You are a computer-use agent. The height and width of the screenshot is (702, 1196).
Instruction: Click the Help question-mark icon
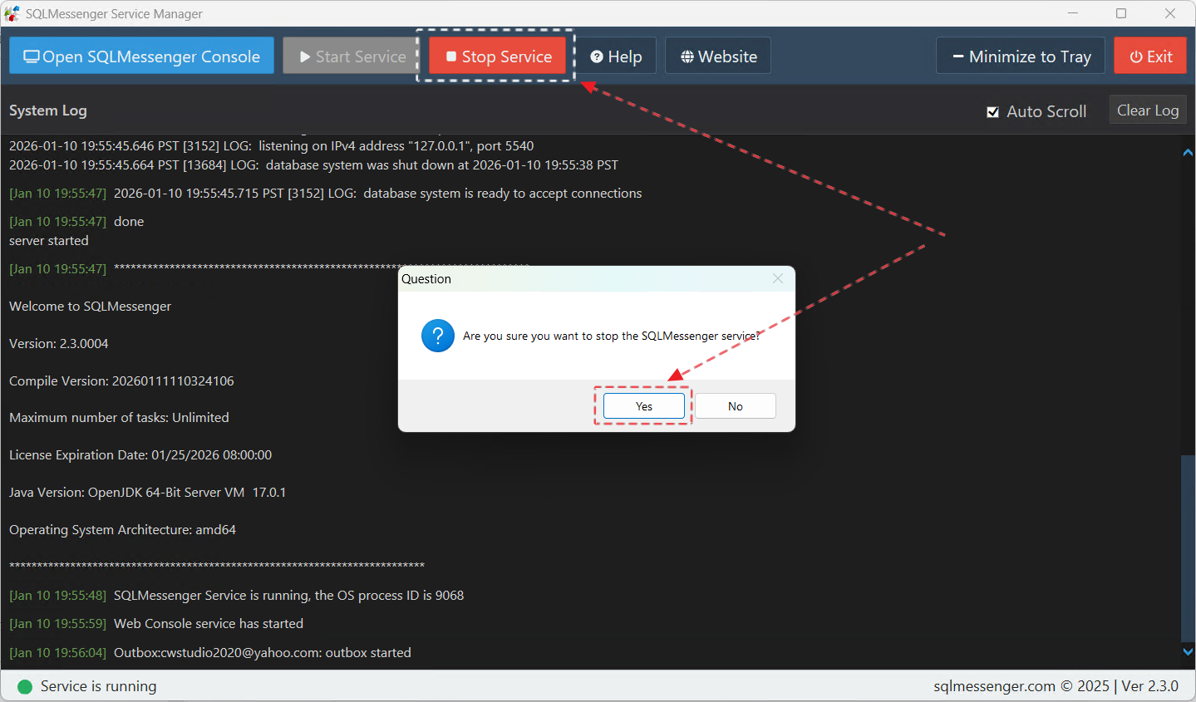point(597,56)
